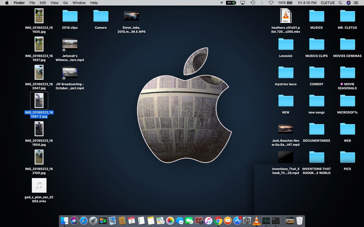Open Launchpad rocket icon

(x=93, y=221)
